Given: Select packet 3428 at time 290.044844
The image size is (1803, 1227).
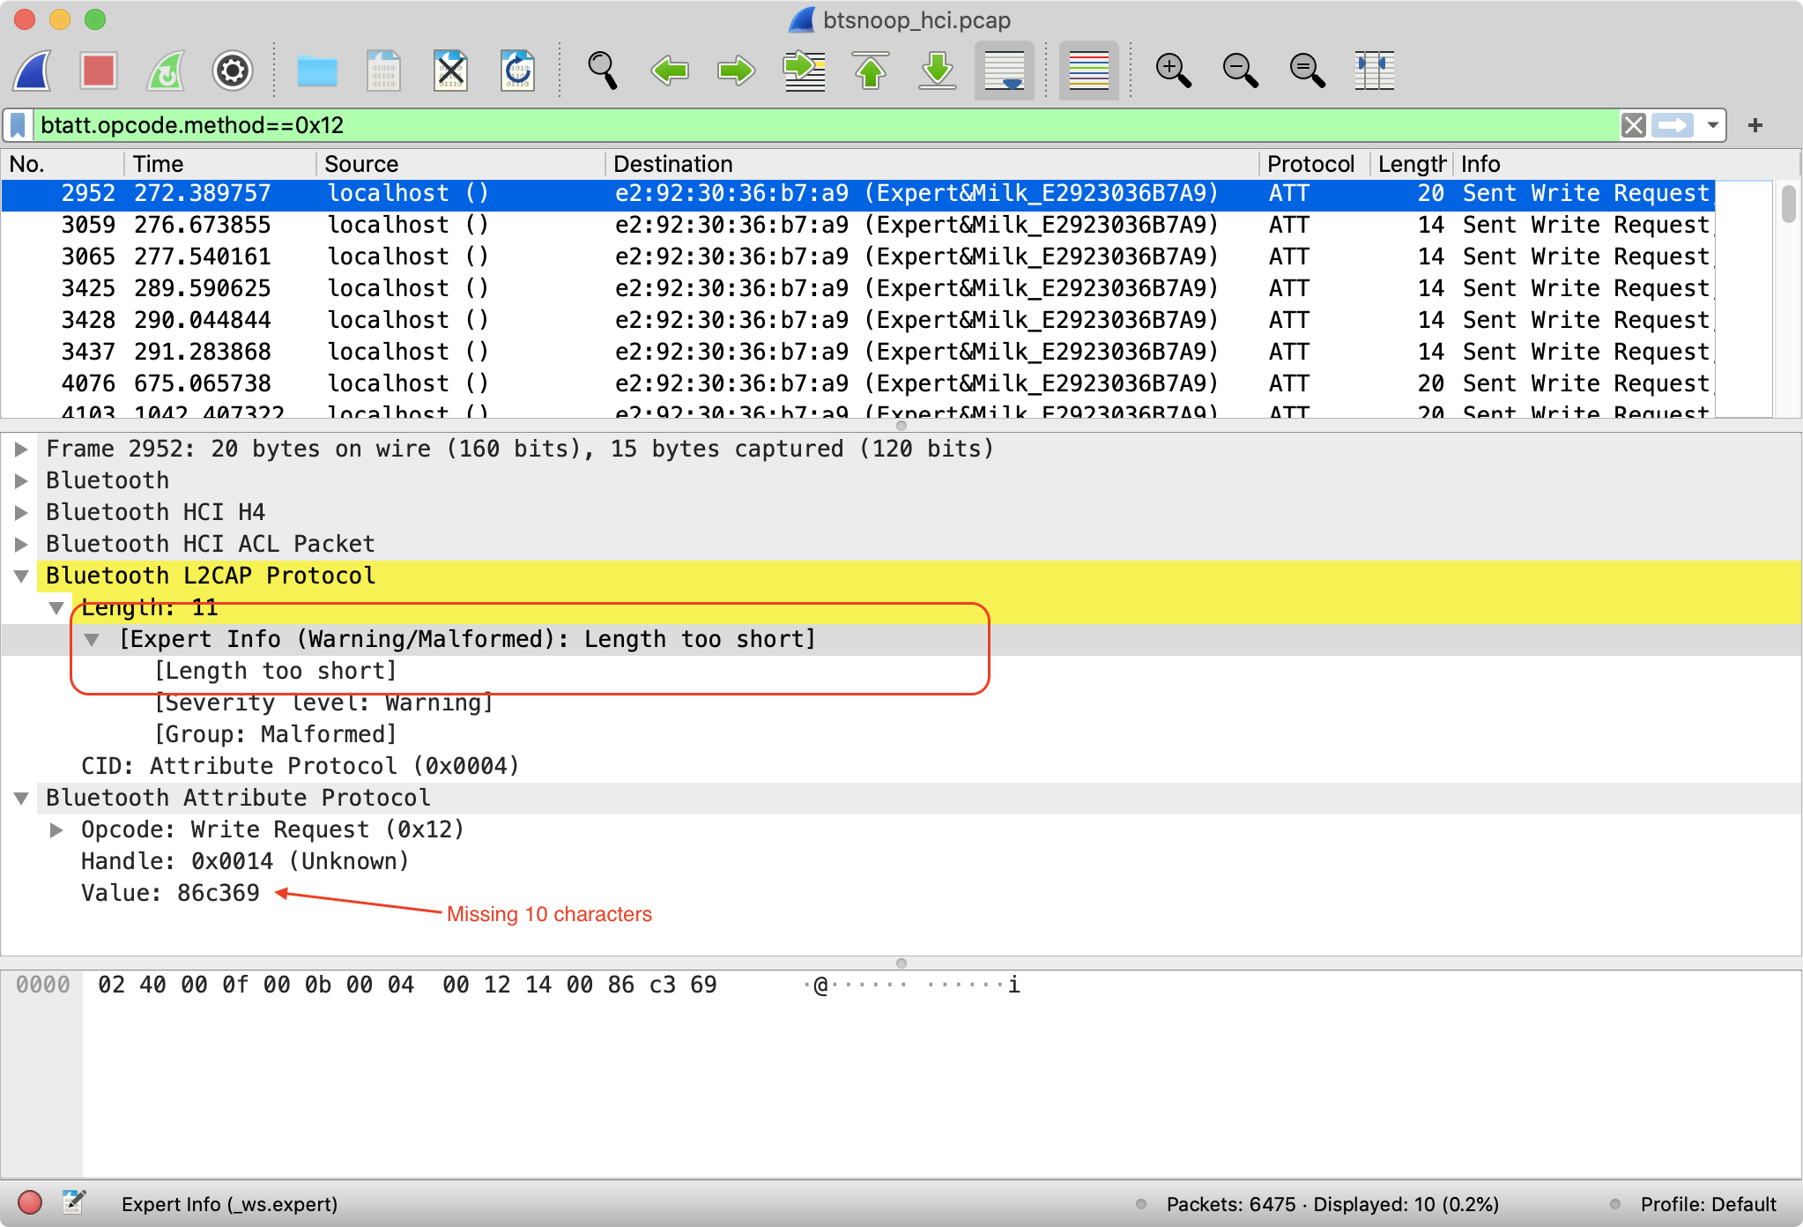Looking at the screenshot, I should (858, 320).
